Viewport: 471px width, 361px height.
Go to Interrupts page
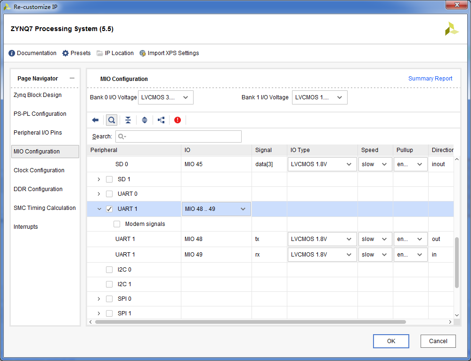click(26, 227)
